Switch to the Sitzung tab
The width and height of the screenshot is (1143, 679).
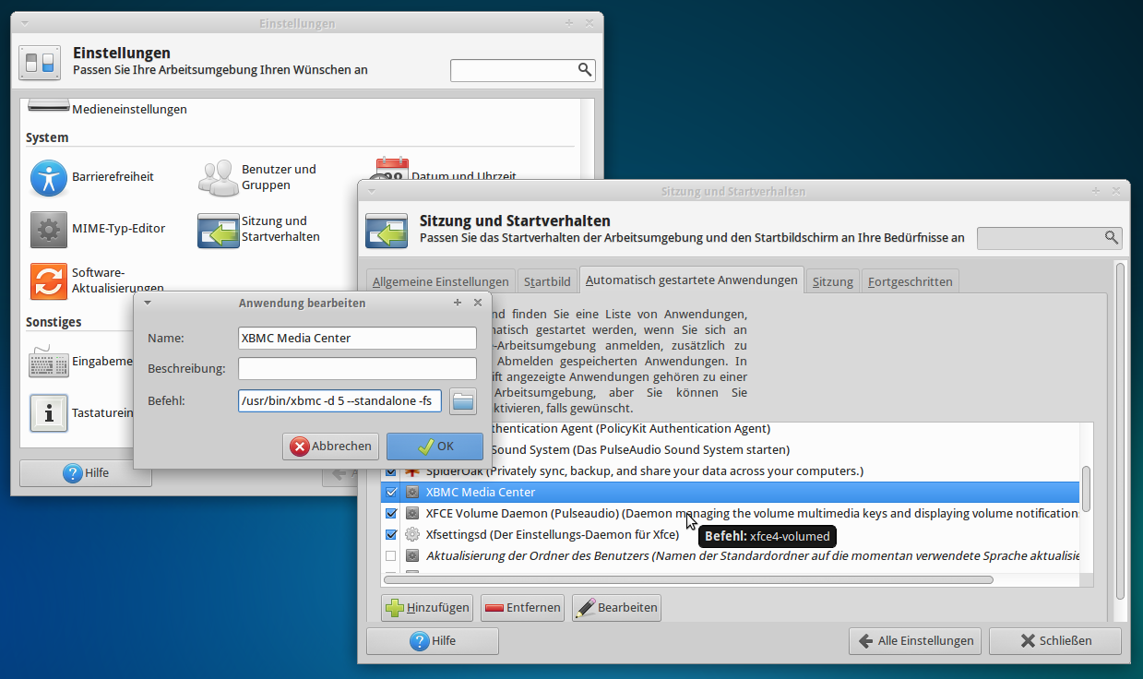pyautogui.click(x=833, y=281)
